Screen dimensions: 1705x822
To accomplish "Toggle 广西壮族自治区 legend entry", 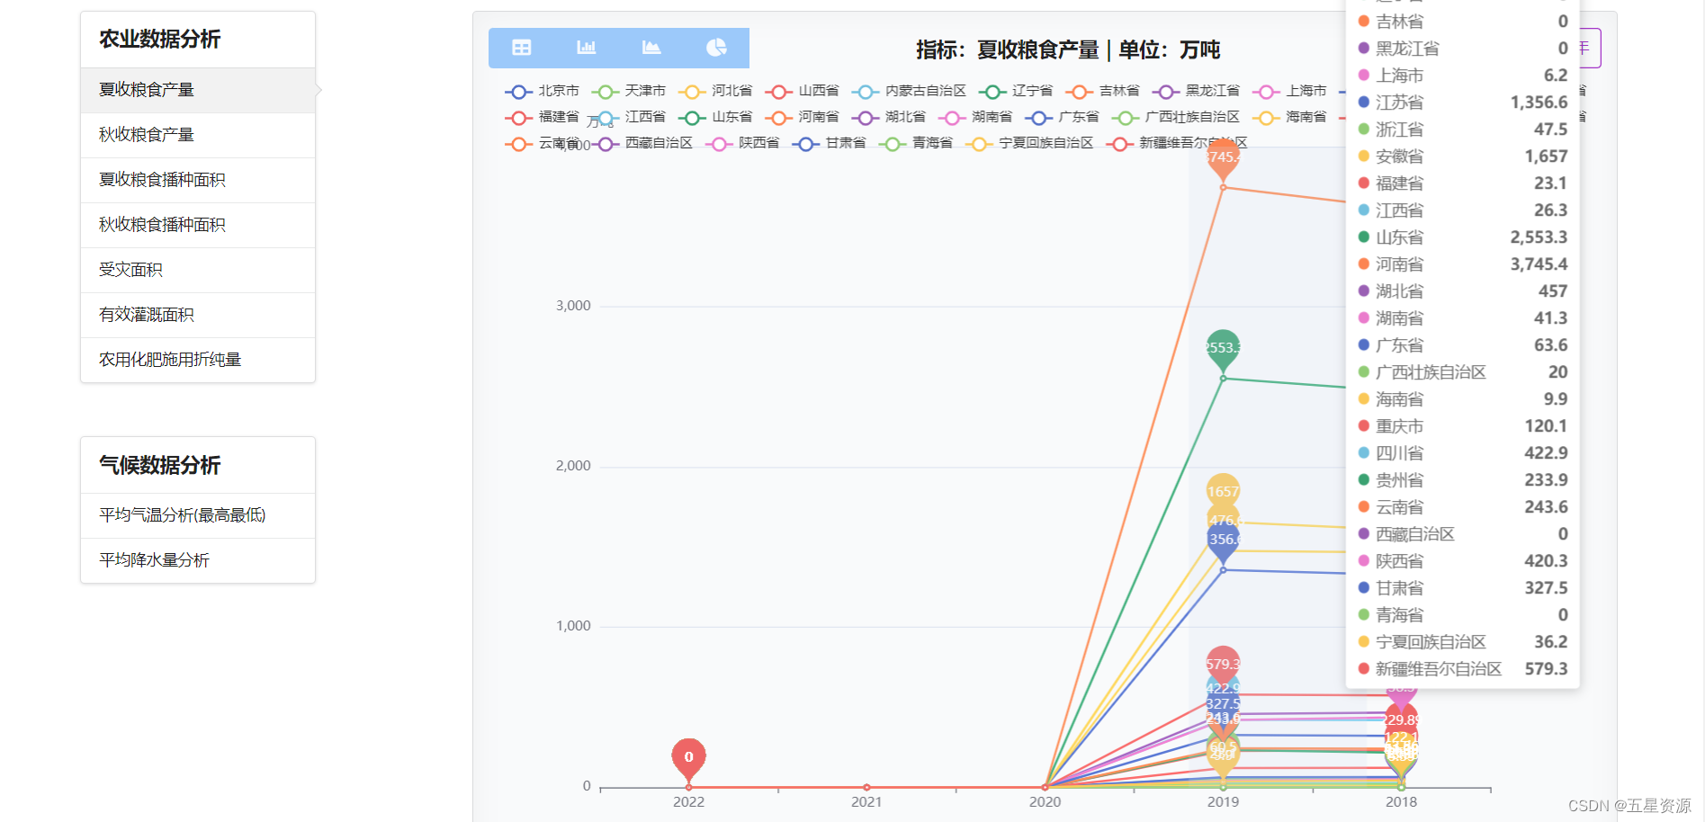I will pyautogui.click(x=1175, y=117).
